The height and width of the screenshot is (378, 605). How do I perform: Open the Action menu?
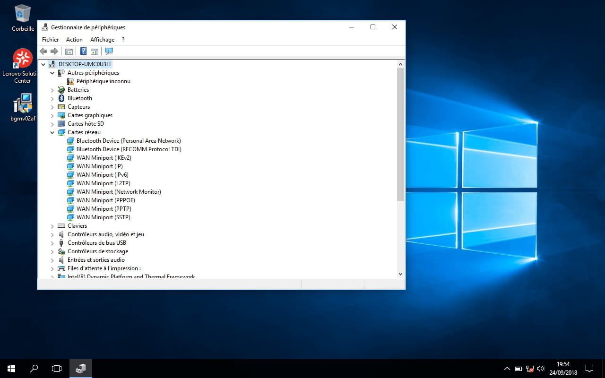pyautogui.click(x=74, y=40)
